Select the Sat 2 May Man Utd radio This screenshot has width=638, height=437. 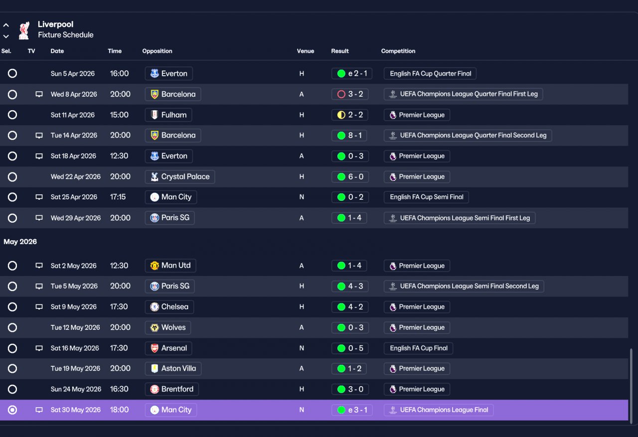(12, 266)
